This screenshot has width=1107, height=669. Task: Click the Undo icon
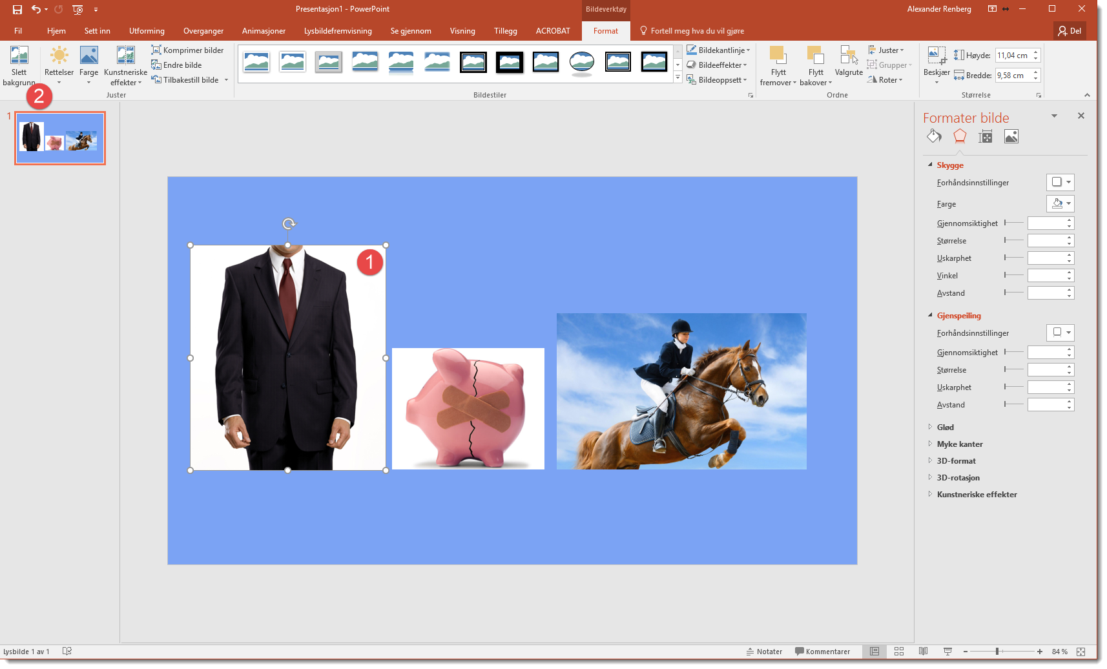pyautogui.click(x=36, y=9)
